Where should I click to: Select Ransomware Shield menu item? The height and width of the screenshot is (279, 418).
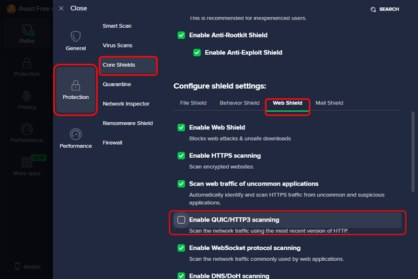point(127,123)
